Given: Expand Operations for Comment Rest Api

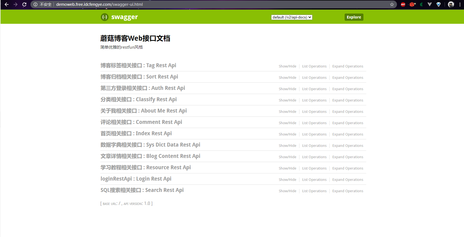Looking at the screenshot, I should [348, 123].
